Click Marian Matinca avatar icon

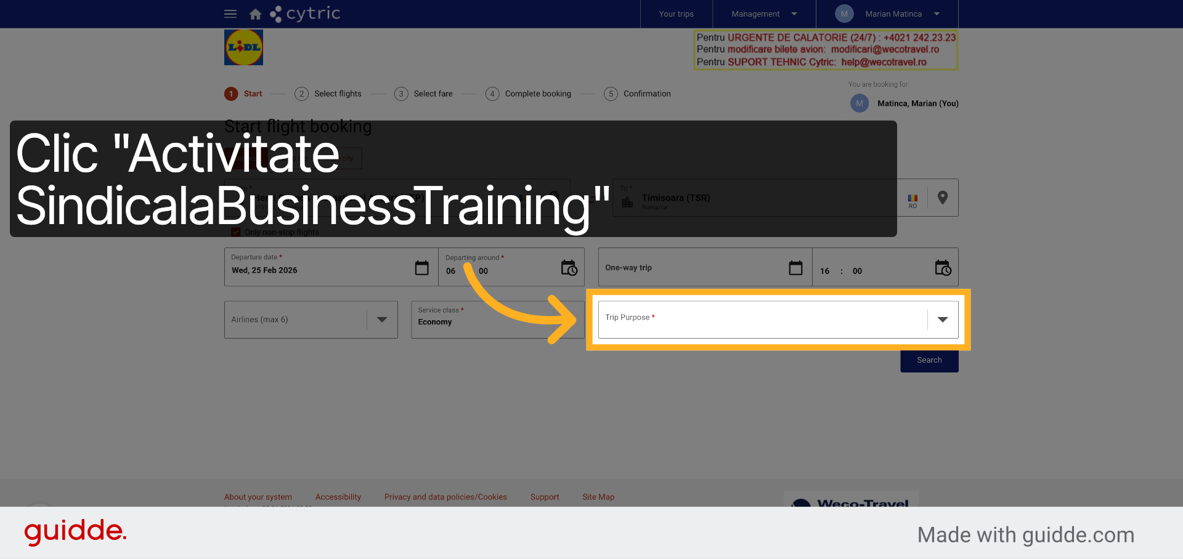844,14
